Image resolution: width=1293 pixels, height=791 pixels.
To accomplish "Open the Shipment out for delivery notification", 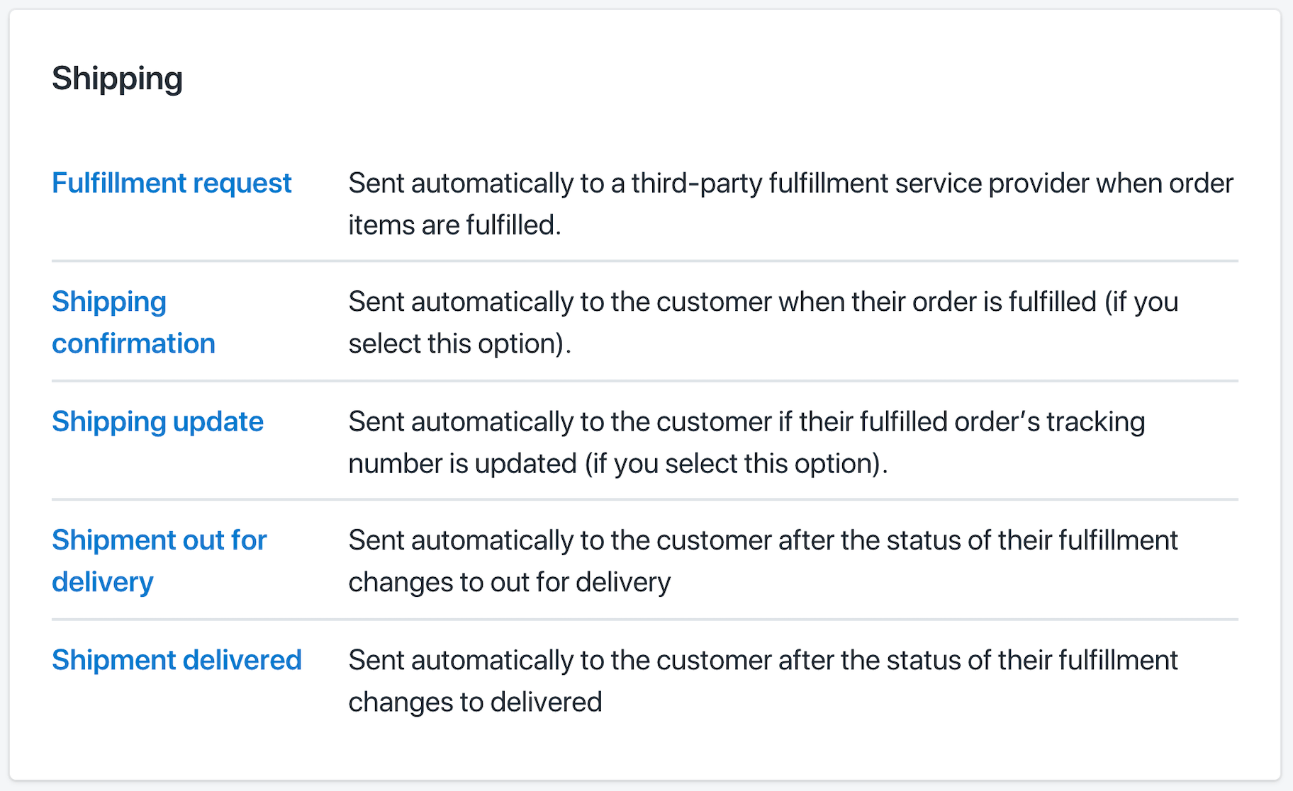I will click(159, 560).
